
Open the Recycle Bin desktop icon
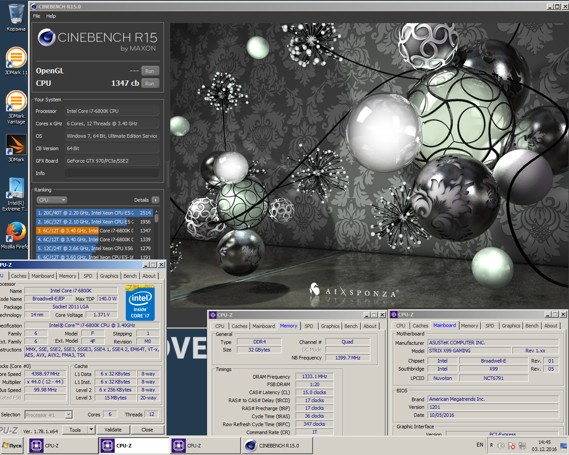(x=16, y=18)
